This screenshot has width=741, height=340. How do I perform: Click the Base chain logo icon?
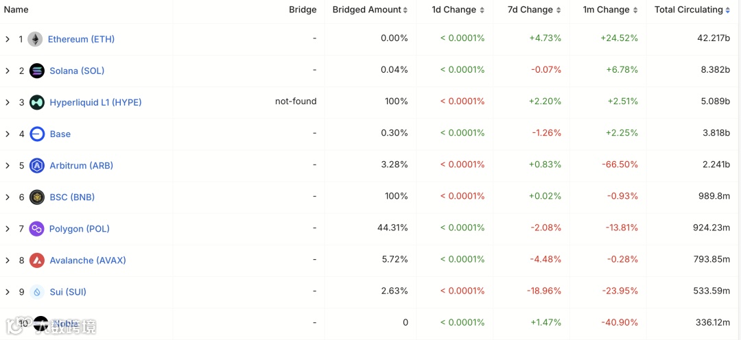coord(37,134)
